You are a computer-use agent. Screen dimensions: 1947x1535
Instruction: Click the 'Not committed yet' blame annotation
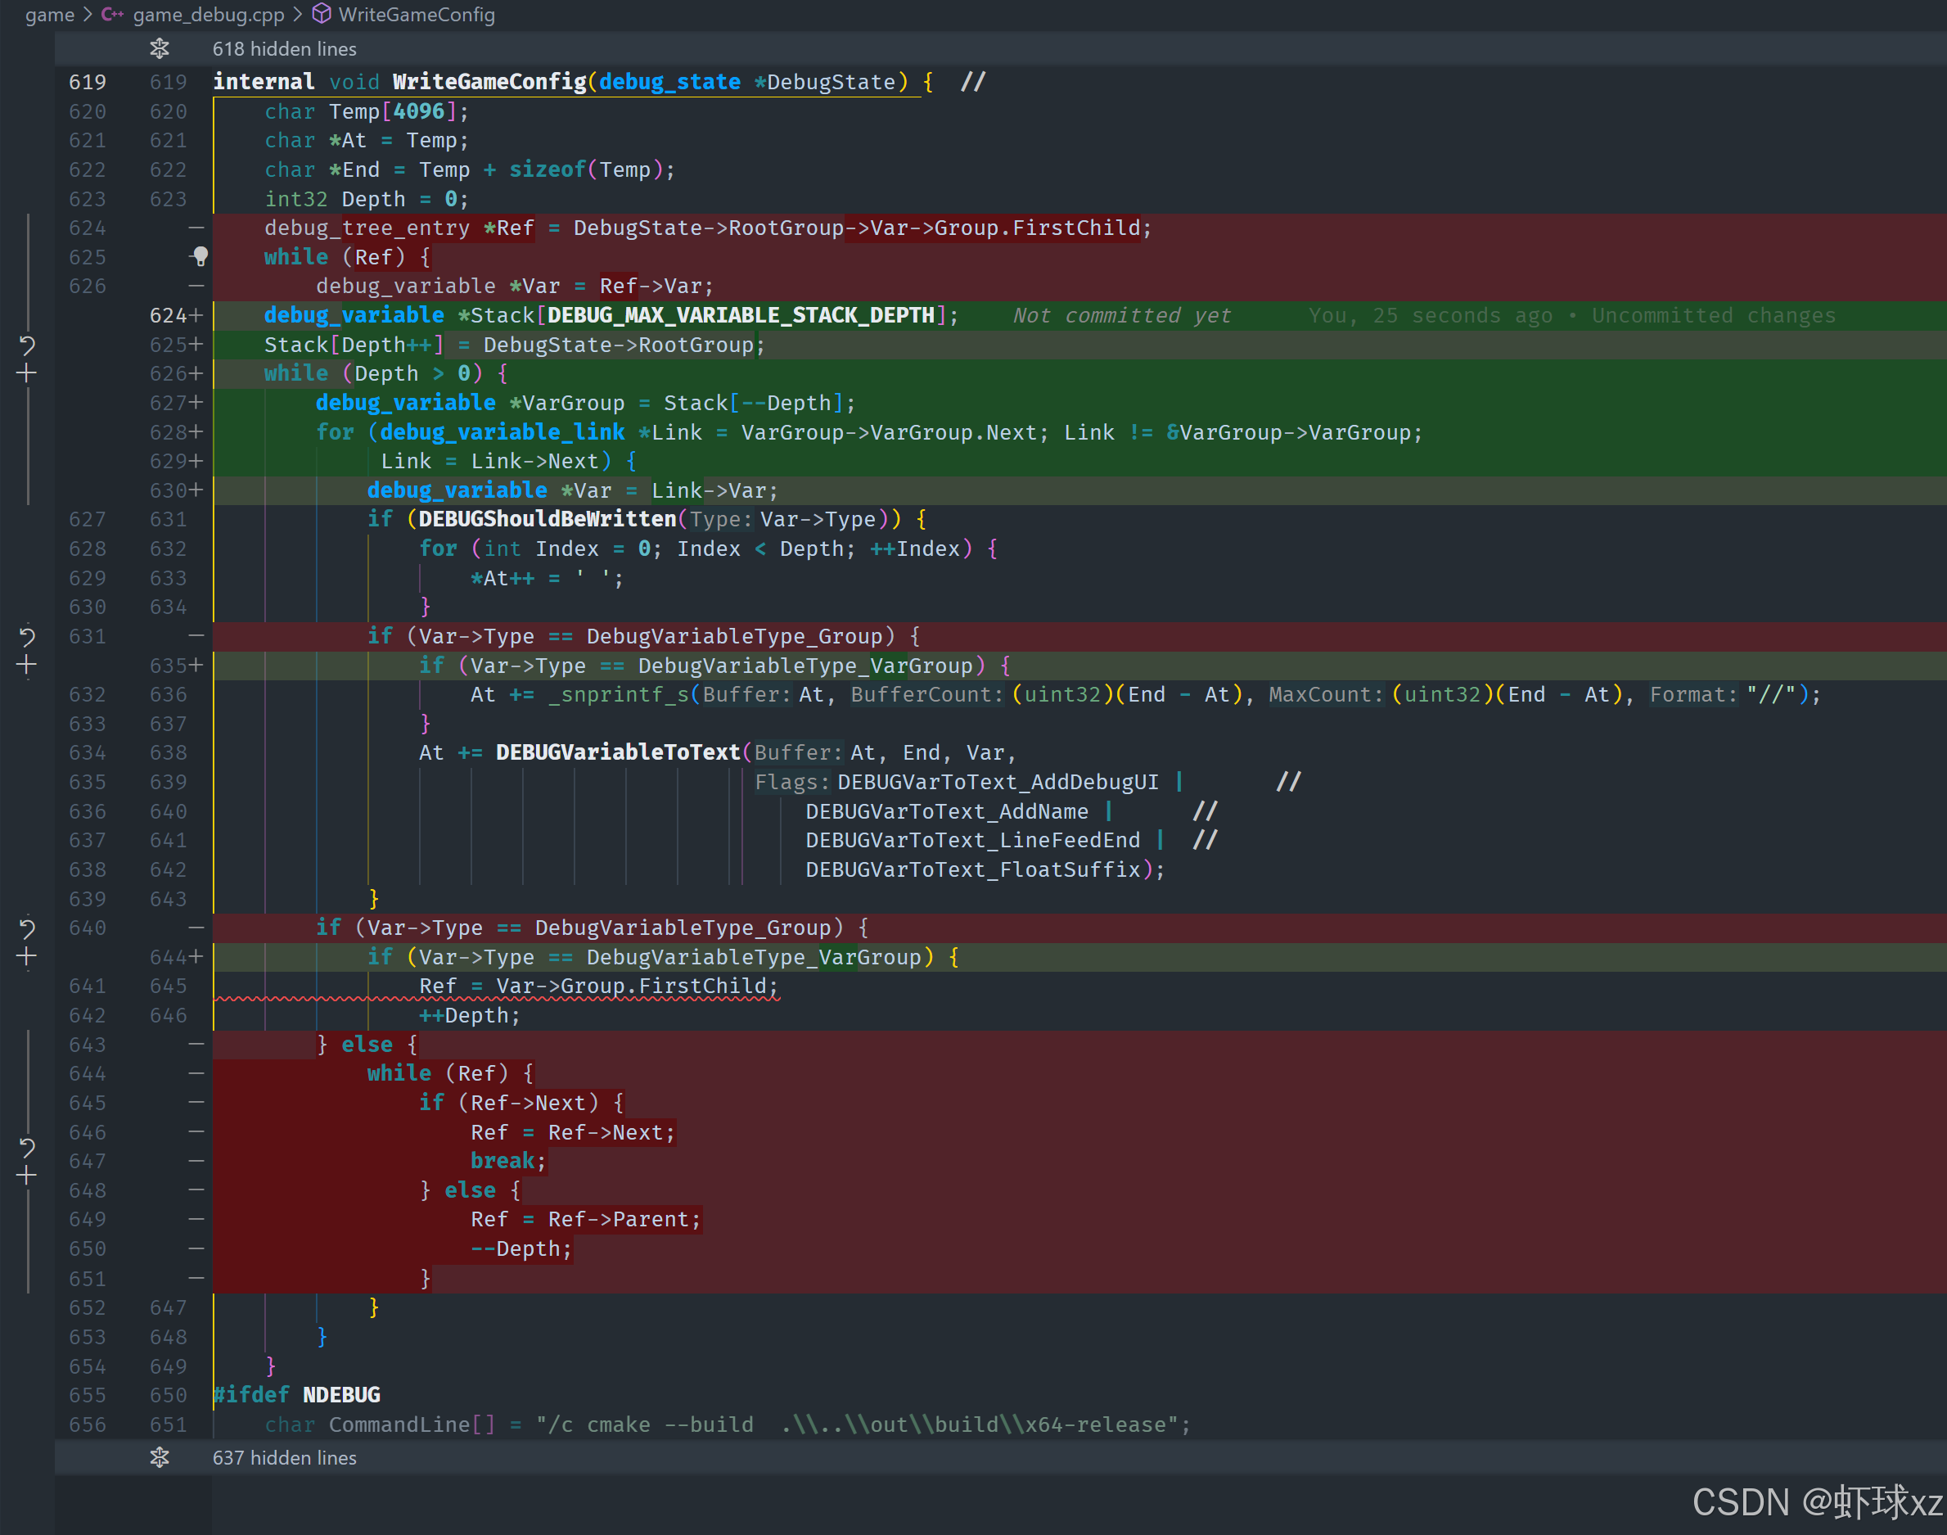(1121, 315)
